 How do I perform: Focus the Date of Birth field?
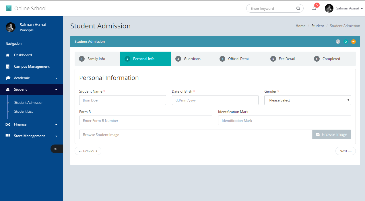tap(215, 100)
